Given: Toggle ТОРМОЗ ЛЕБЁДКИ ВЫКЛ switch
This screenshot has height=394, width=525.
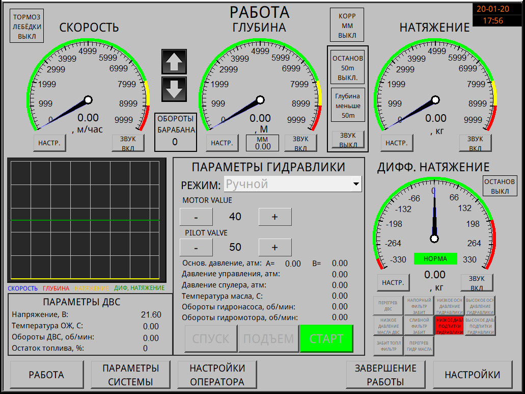Looking at the screenshot, I should coord(27,27).
